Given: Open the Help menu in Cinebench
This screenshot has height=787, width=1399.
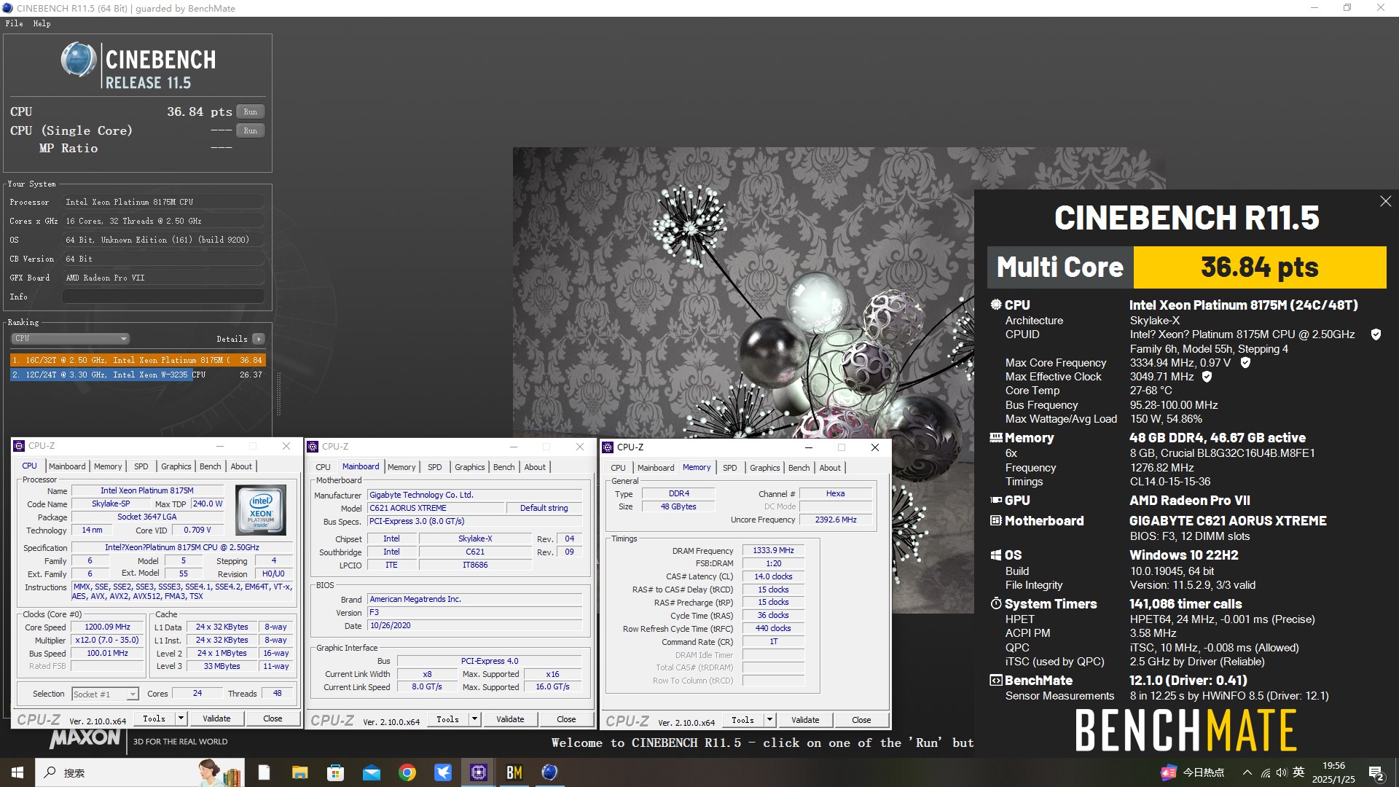Looking at the screenshot, I should tap(42, 23).
